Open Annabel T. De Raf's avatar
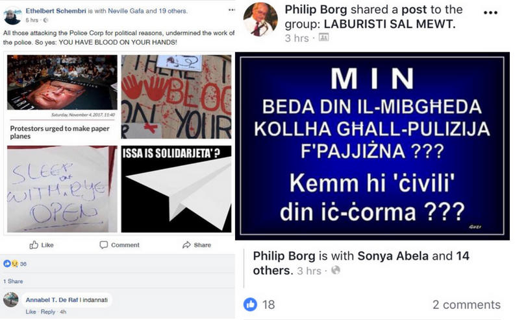This screenshot has width=515, height=320. pyautogui.click(x=10, y=300)
